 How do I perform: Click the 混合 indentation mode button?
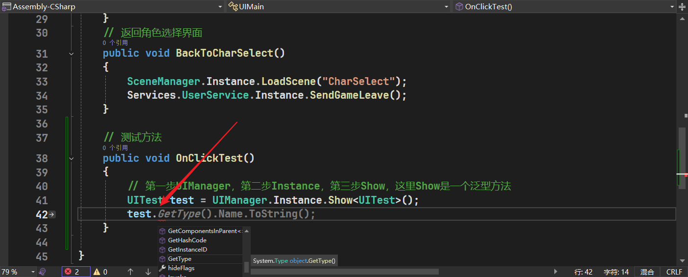click(x=647, y=272)
